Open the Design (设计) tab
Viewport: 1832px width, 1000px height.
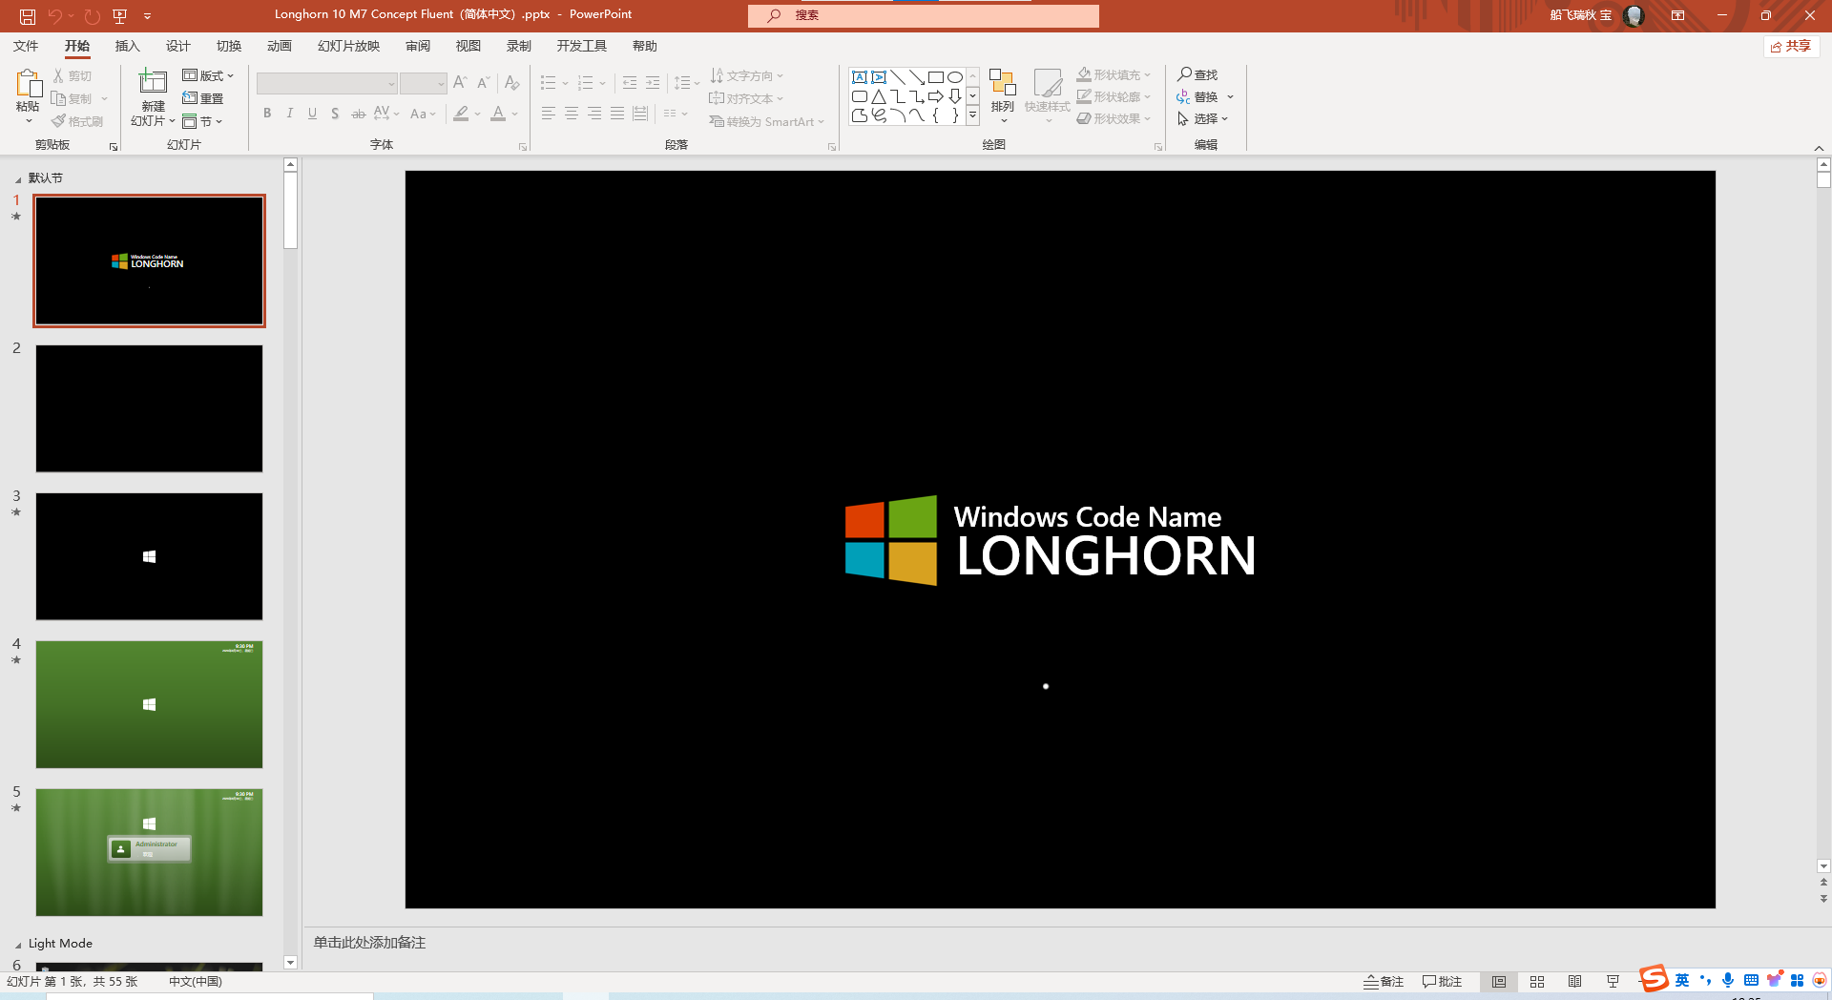pyautogui.click(x=177, y=46)
